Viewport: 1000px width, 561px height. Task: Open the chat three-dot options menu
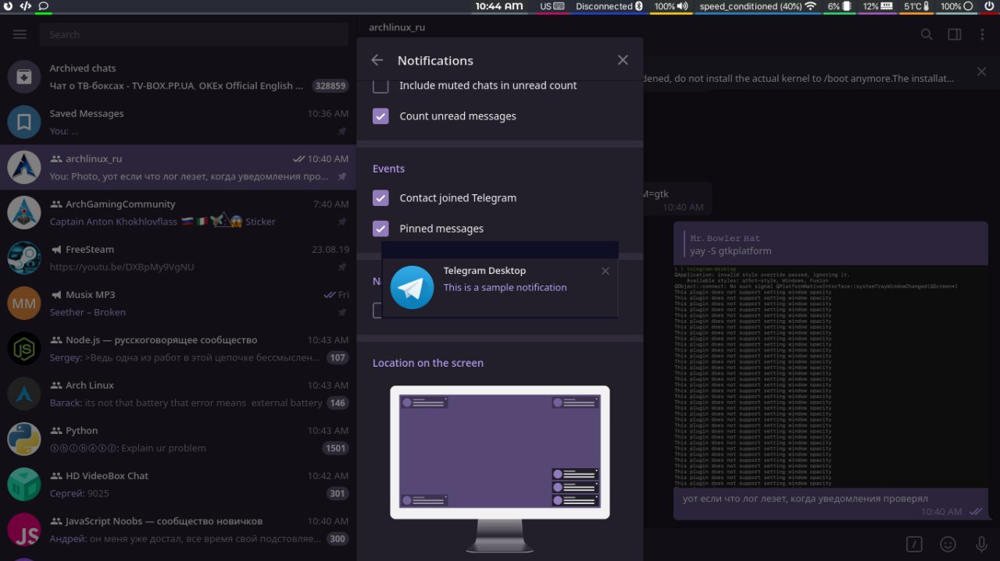coord(983,34)
